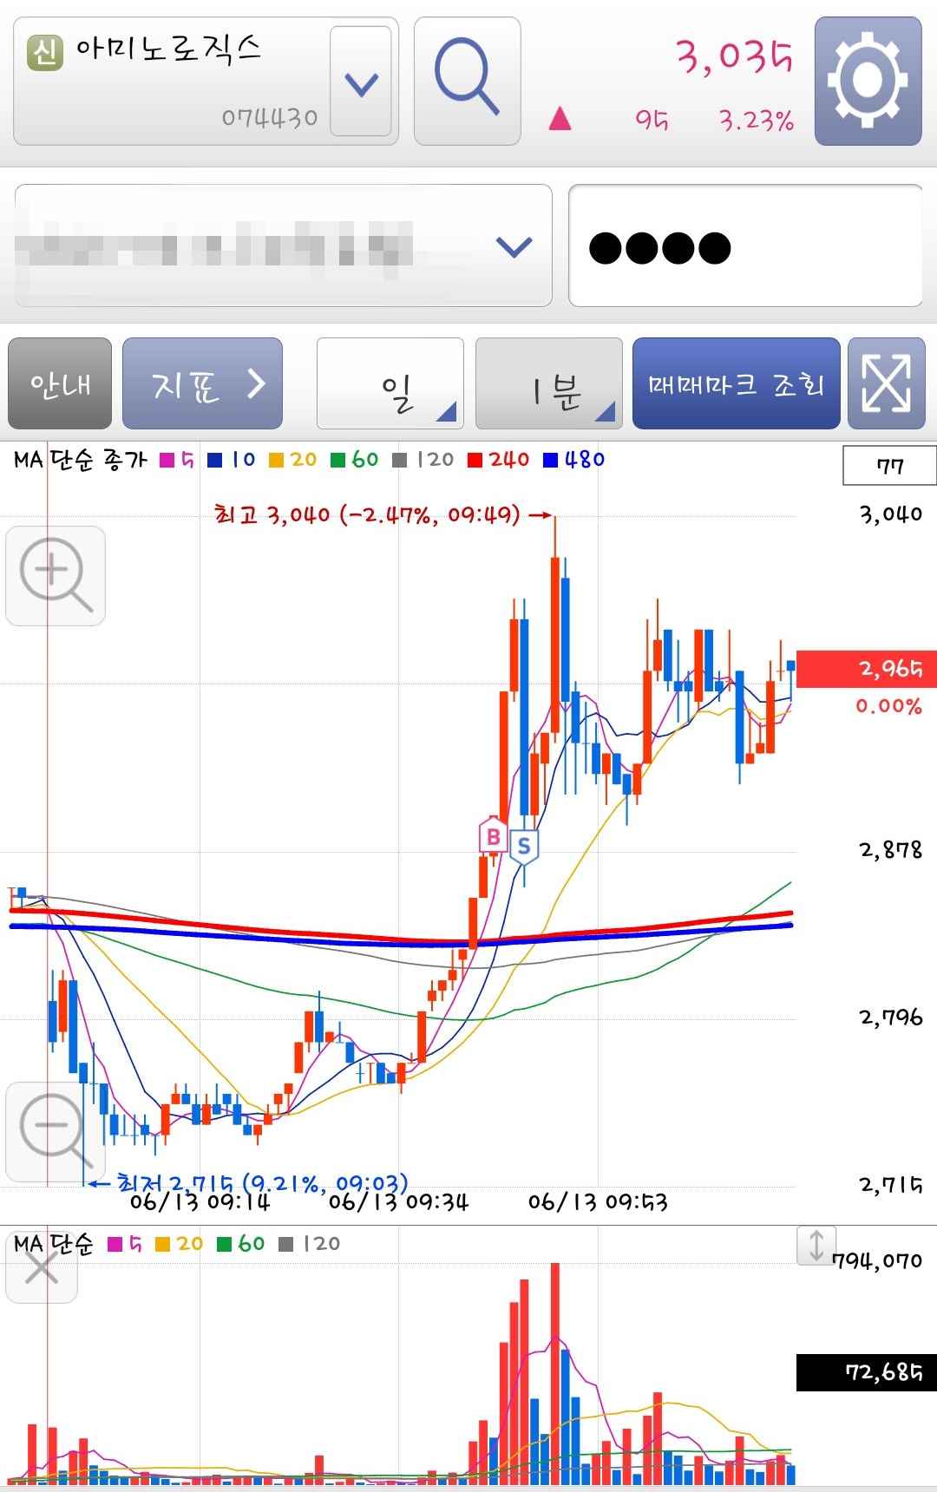
Task: Tap MA 5 pink legend swatch
Action: 167,460
